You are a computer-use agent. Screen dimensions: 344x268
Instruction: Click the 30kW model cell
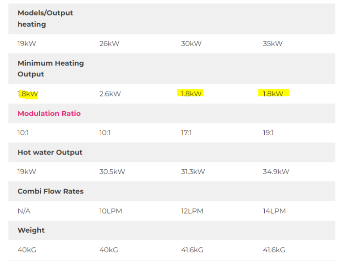191,43
